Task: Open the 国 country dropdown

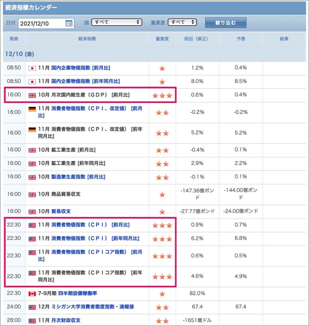Action: (x=116, y=22)
